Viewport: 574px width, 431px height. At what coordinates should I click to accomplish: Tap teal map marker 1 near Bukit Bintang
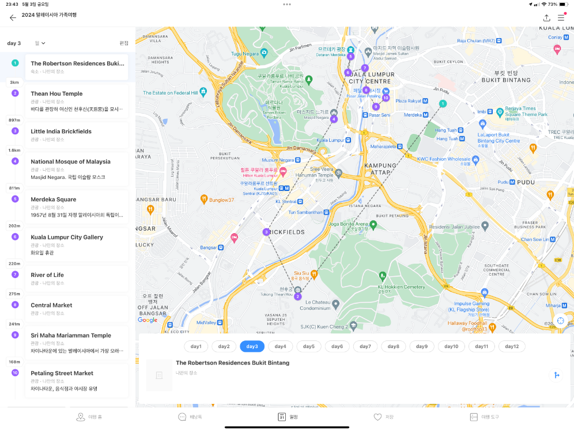(443, 104)
